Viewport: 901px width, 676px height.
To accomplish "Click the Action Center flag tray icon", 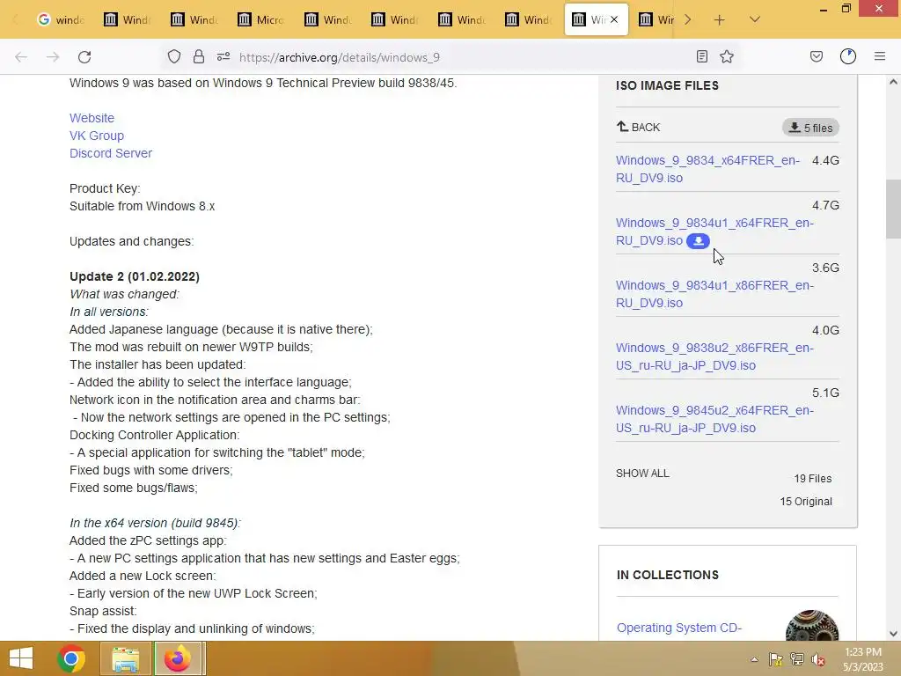I will pyautogui.click(x=776, y=659).
